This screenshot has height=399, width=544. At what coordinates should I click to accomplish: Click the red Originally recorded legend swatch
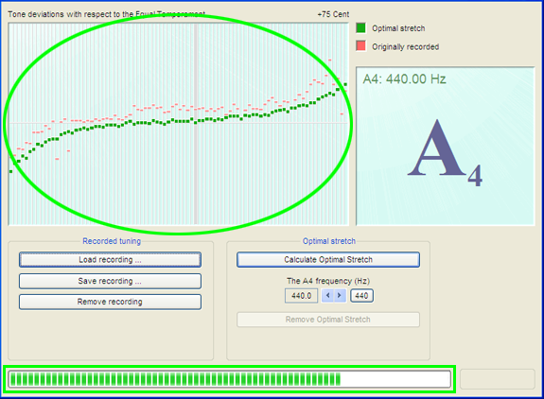pyautogui.click(x=360, y=45)
